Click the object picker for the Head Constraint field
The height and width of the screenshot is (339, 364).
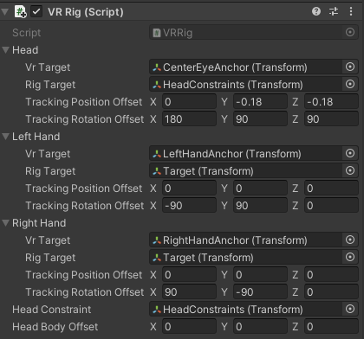350,309
